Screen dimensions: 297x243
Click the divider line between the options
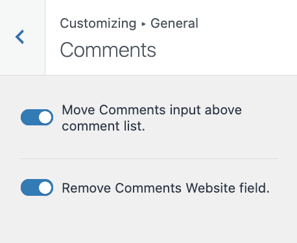point(149,158)
